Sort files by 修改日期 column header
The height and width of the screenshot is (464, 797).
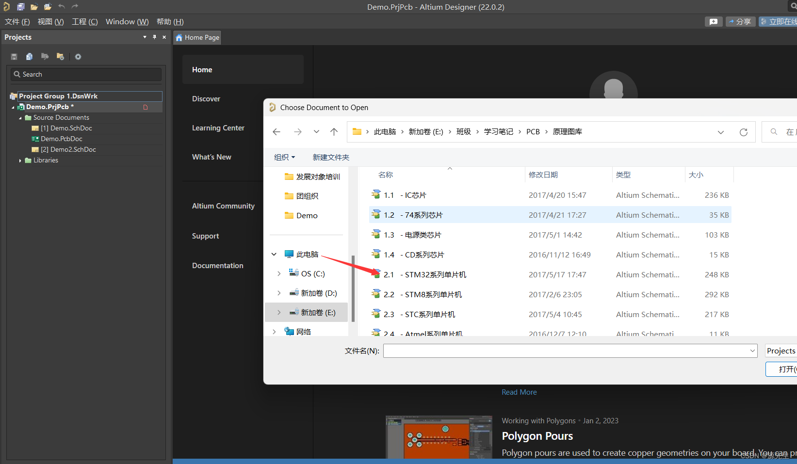pos(543,175)
